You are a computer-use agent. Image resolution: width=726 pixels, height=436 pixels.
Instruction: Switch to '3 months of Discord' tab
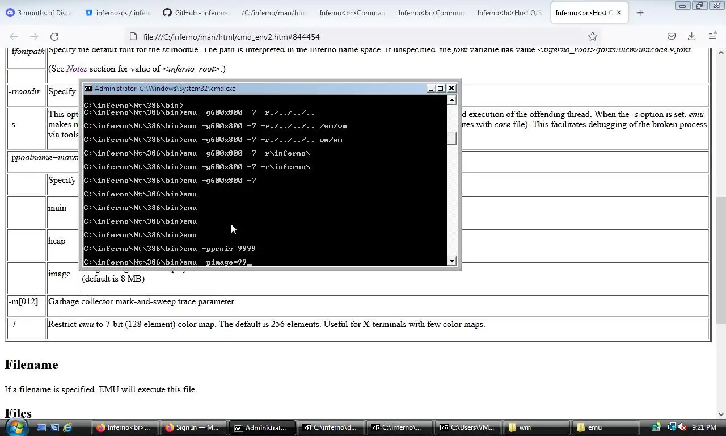pos(39,12)
